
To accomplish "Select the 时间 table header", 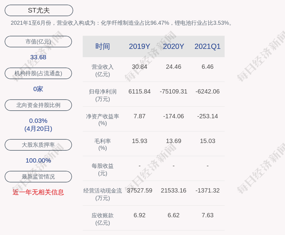I will 103,46.
